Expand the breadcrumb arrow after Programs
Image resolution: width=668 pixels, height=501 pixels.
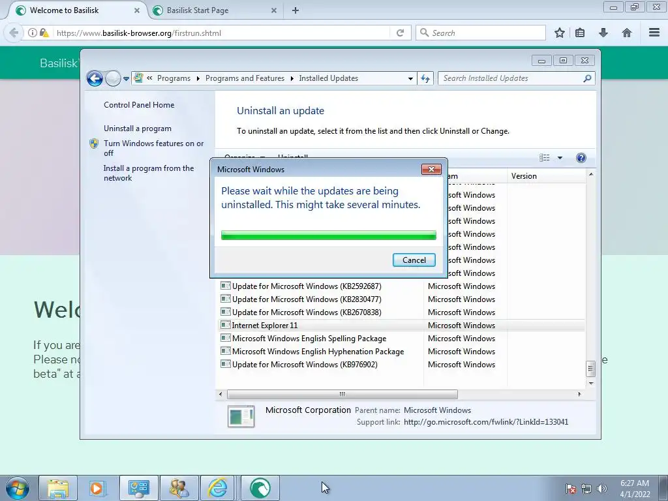[198, 78]
